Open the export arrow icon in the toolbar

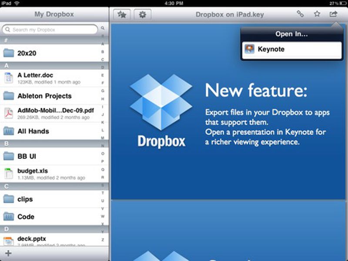point(334,14)
